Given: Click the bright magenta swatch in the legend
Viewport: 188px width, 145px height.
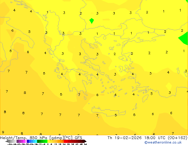Looking at the screenshot, I should click(24, 141).
